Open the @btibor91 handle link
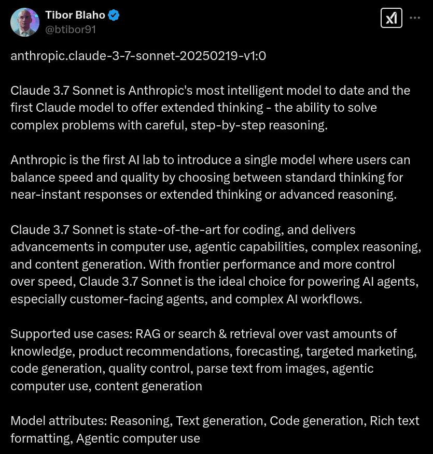 coord(71,30)
